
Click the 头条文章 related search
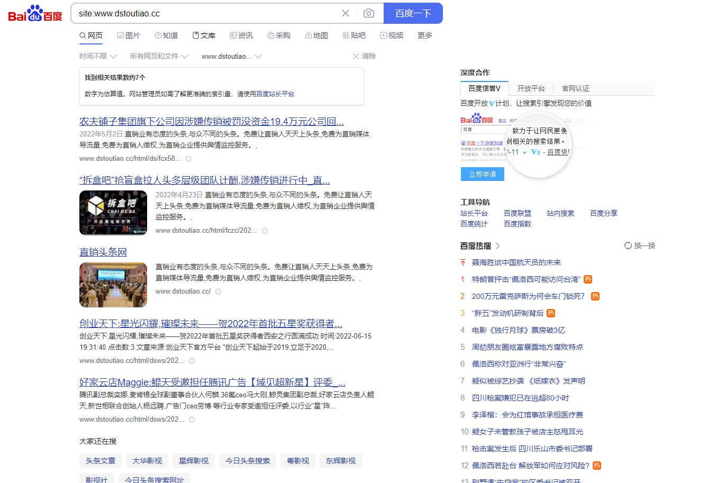point(101,461)
